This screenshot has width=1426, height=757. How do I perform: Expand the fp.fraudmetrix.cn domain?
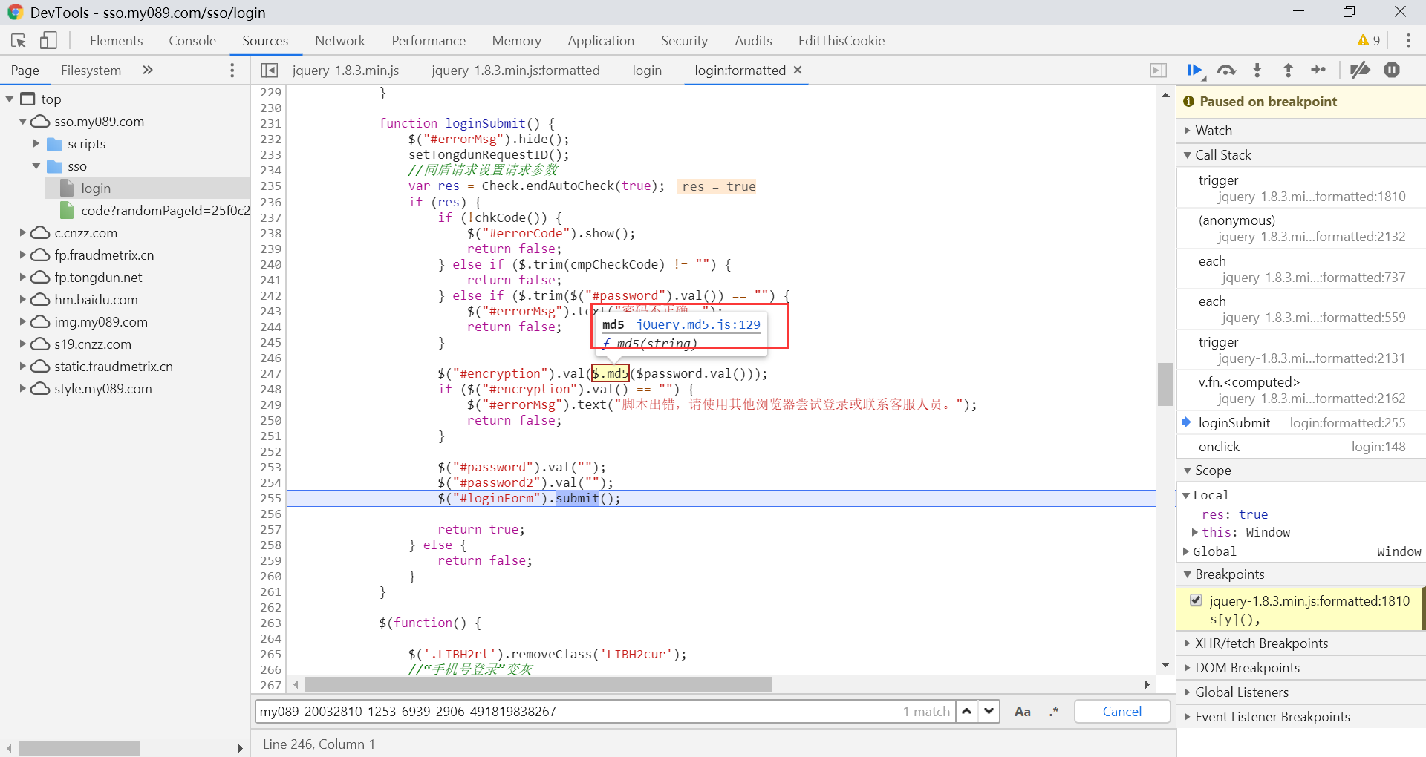coord(22,255)
